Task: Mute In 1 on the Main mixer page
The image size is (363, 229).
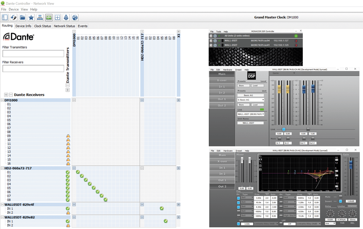Action: [x=280, y=138]
